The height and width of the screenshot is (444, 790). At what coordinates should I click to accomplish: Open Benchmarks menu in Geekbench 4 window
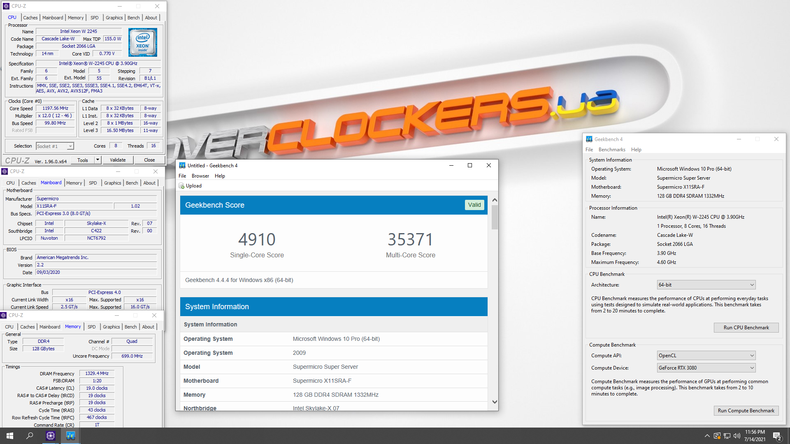click(612, 150)
